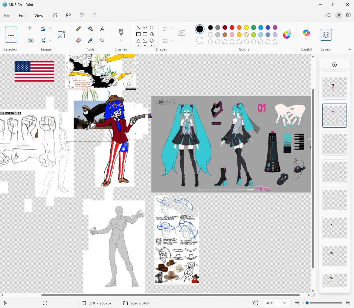Screen dimensions: 354x308
Task: Expand the Selection options dropdown
Action: tap(11, 40)
